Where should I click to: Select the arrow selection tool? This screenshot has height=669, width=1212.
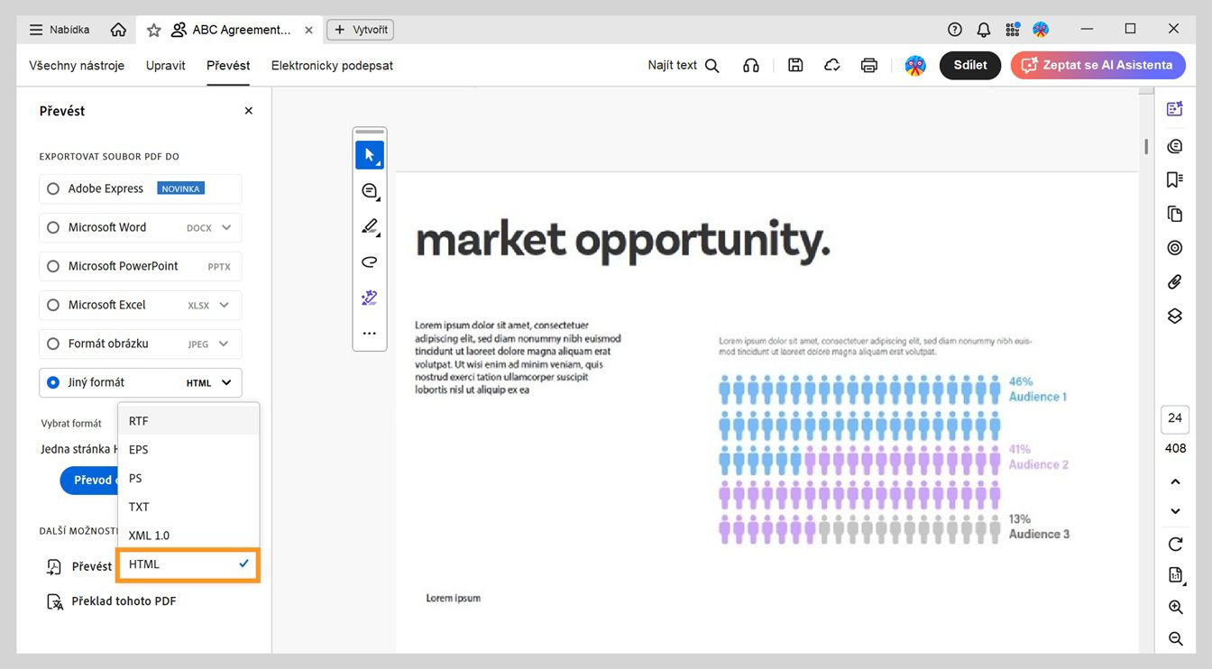tap(369, 153)
